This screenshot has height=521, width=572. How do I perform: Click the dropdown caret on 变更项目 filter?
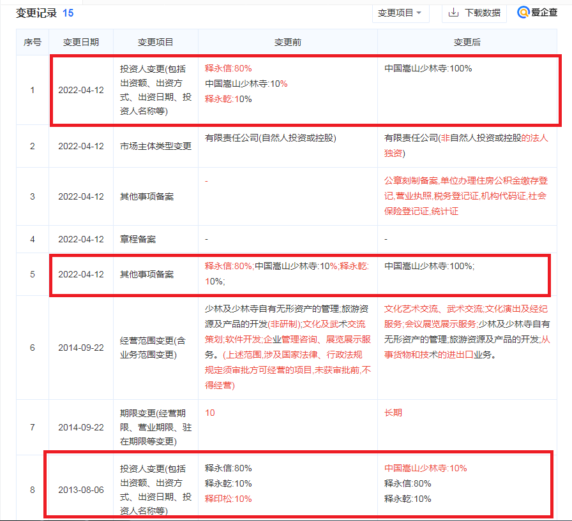pyautogui.click(x=419, y=13)
